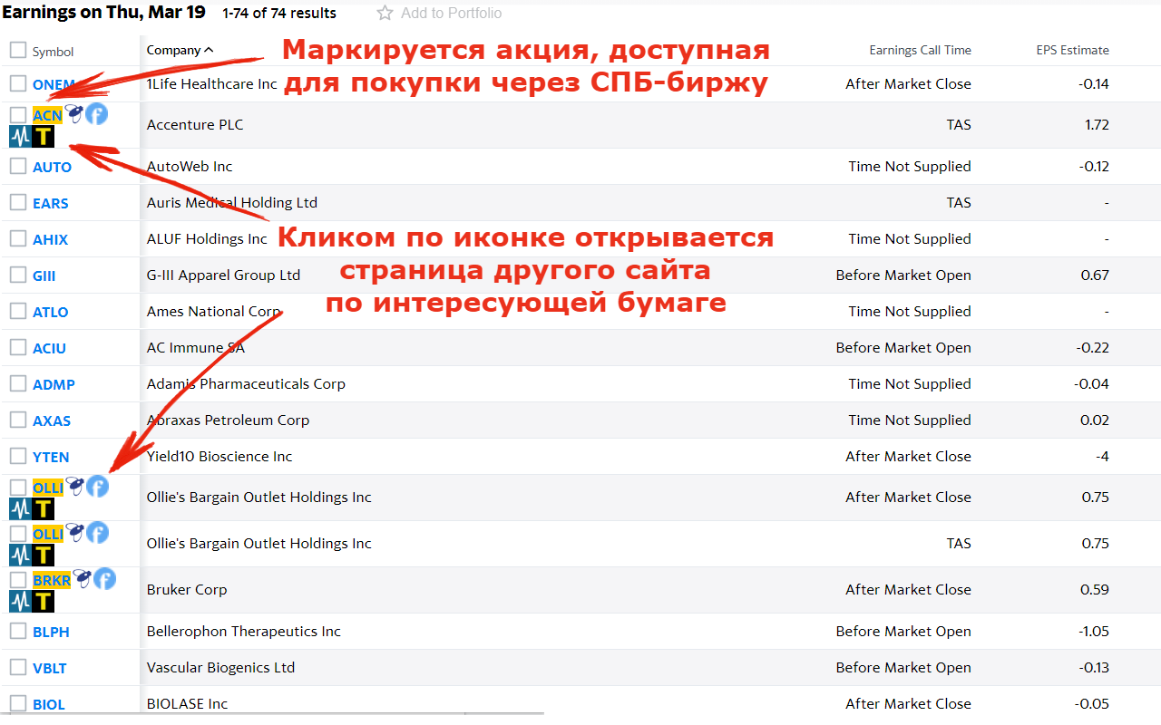Select Vascular Biogenics Ltd cell

221,667
